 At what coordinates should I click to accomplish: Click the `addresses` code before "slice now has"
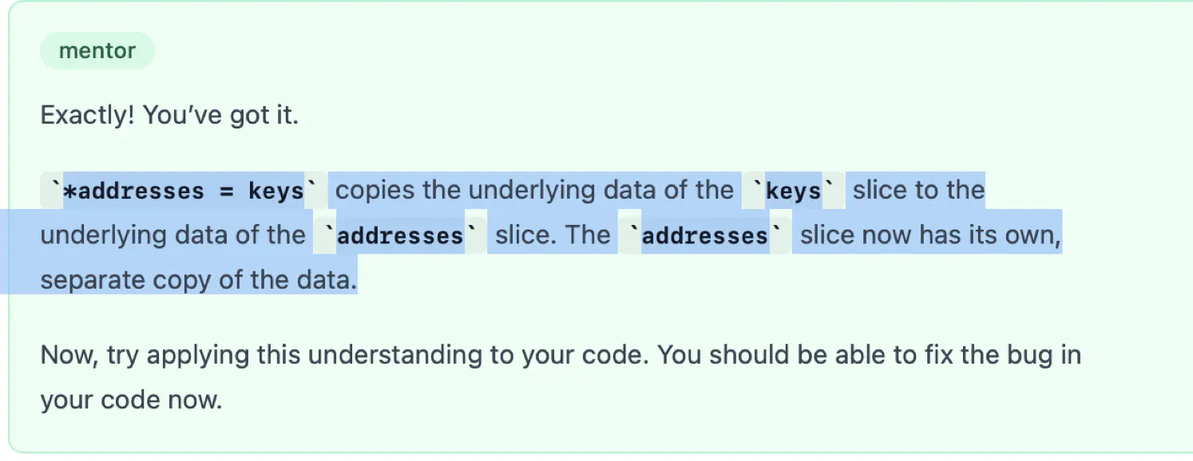tap(705, 236)
